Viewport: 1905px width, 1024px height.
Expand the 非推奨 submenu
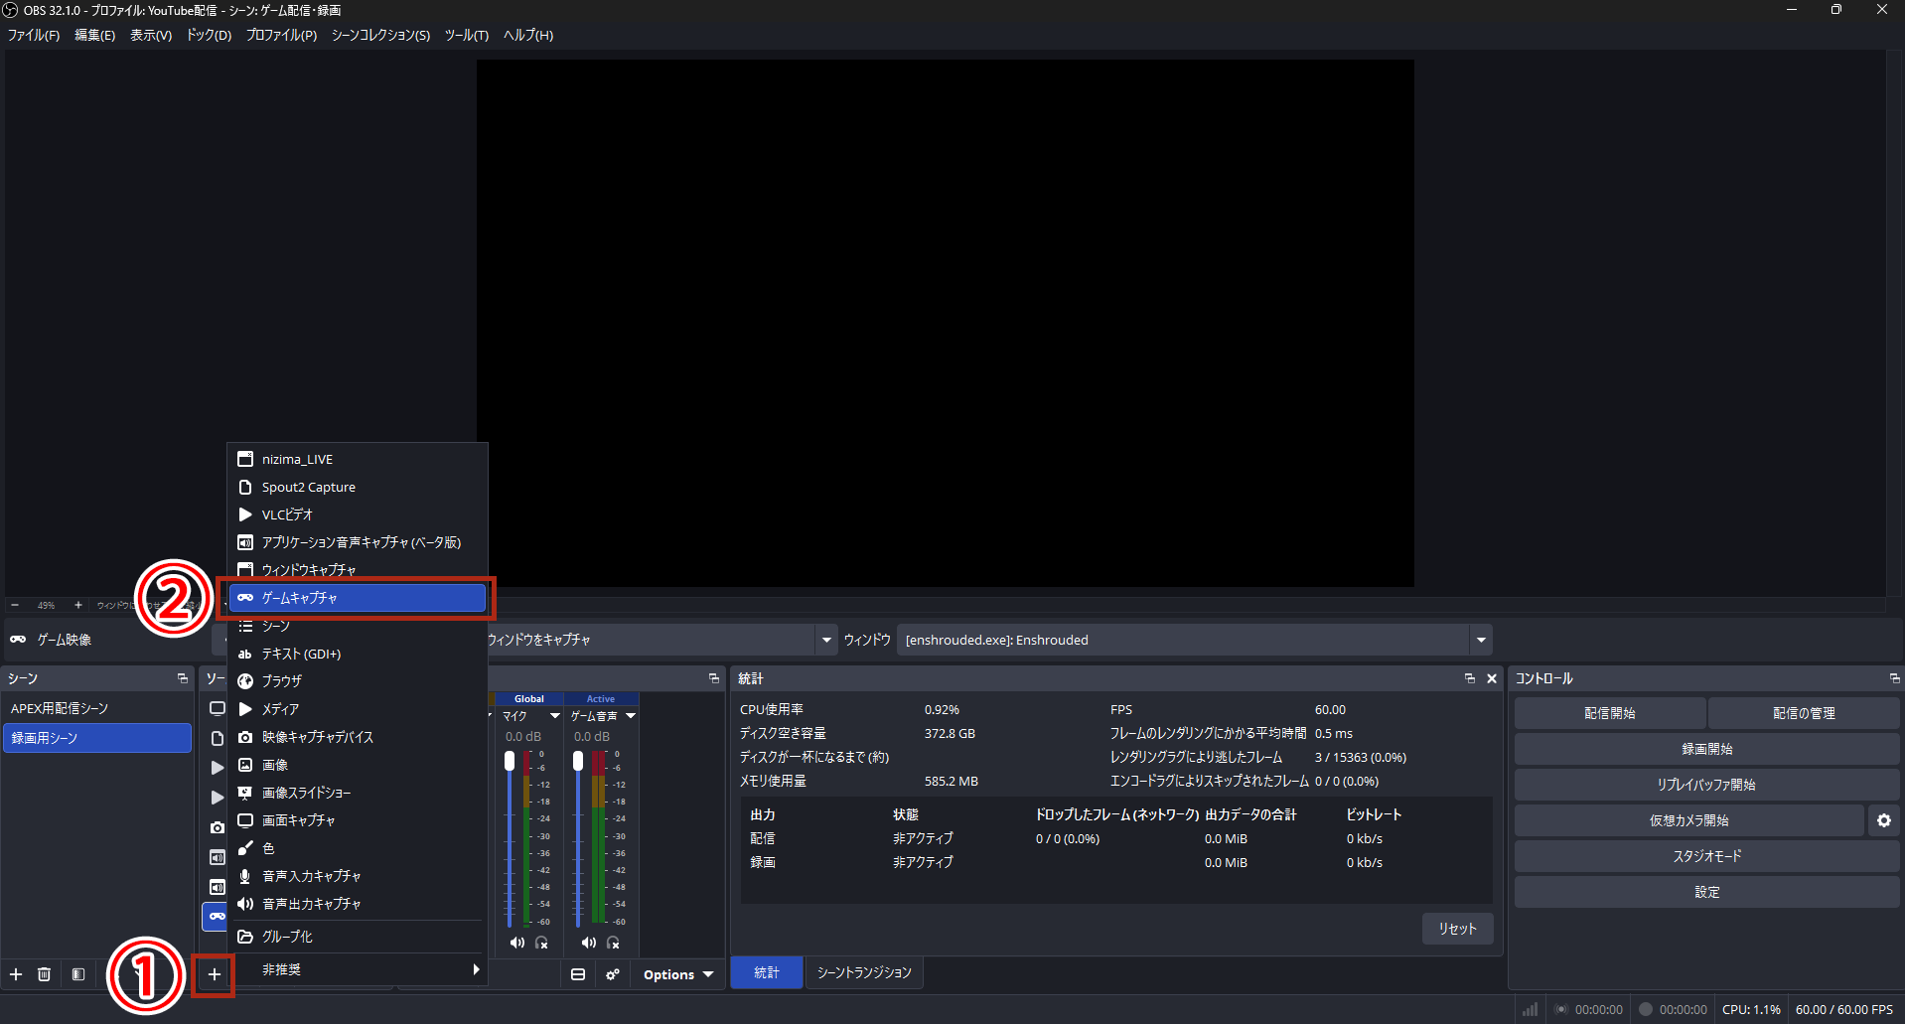[358, 969]
